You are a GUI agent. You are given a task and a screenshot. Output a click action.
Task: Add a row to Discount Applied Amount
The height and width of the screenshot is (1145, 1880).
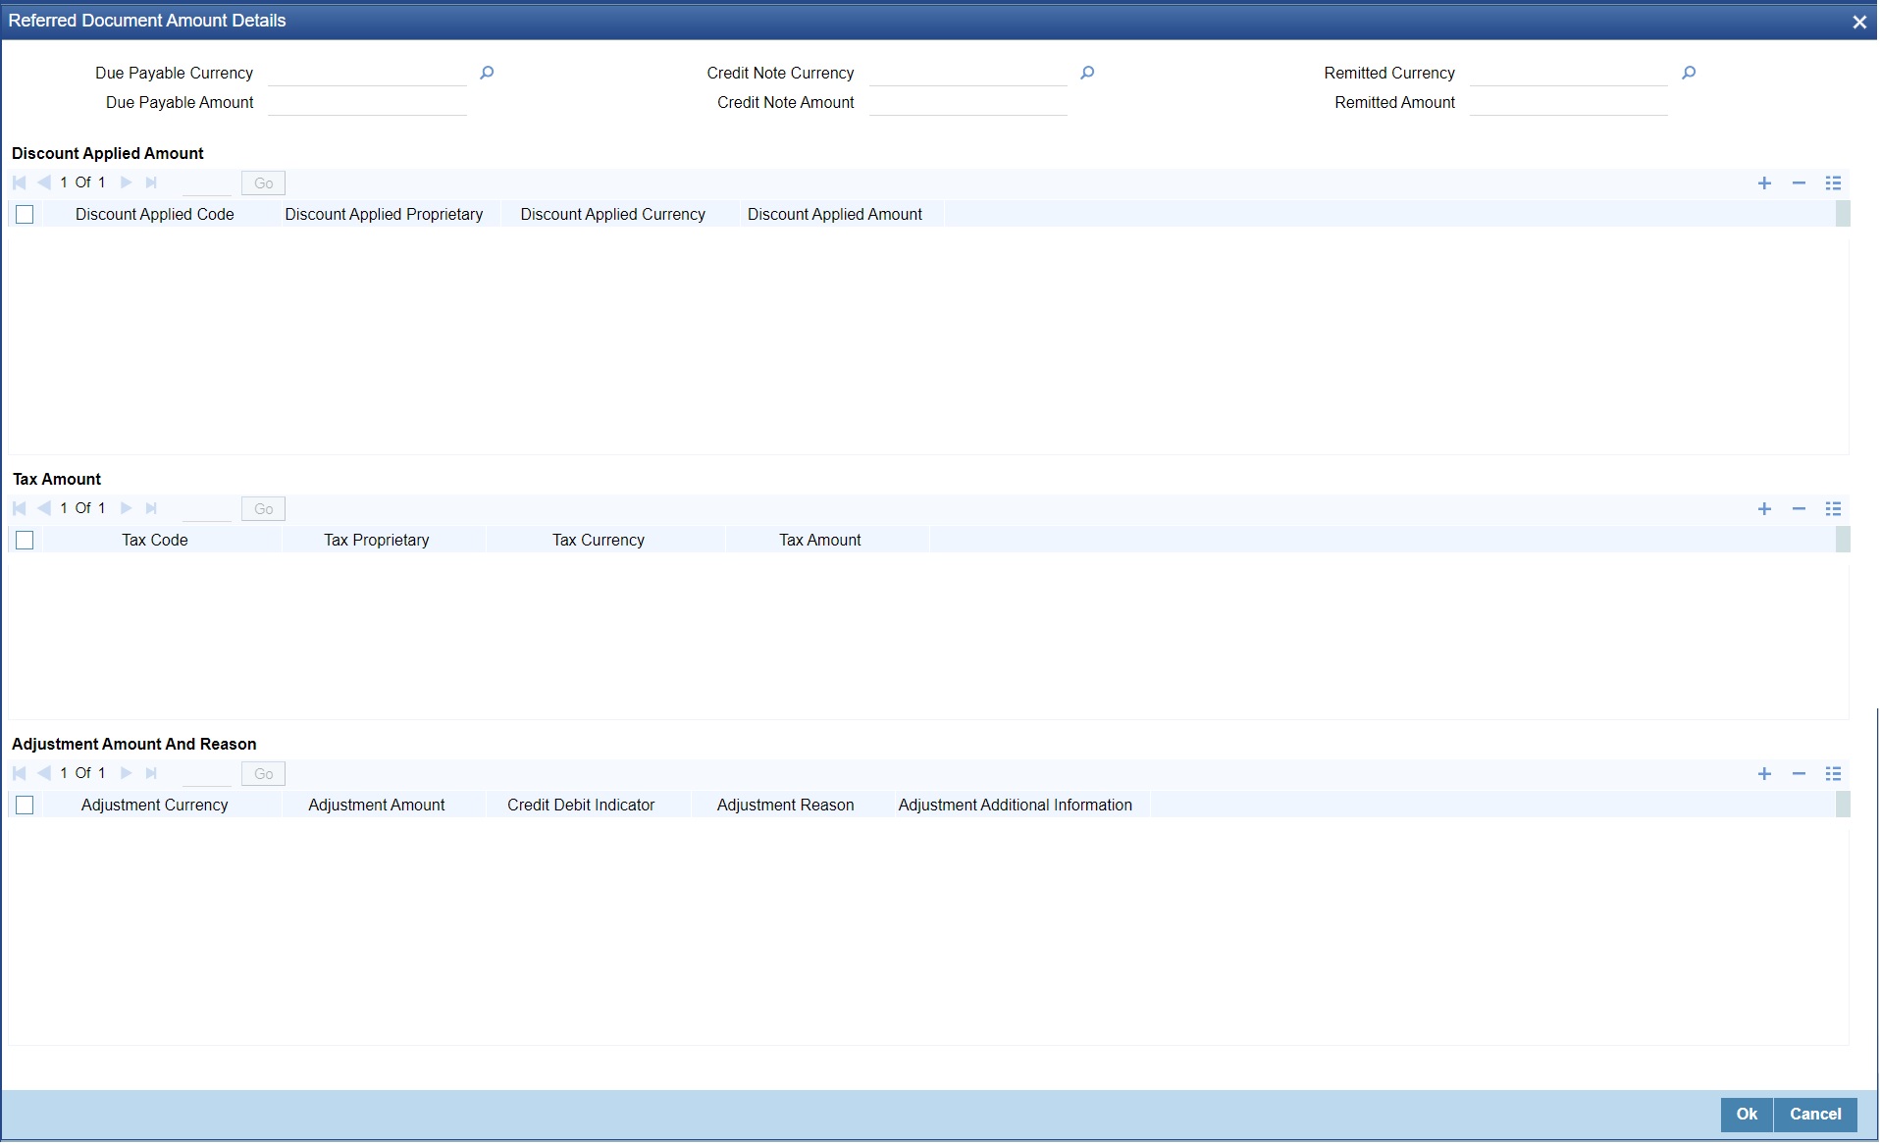(1764, 183)
